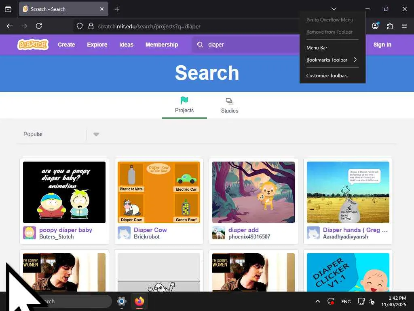Choose Customize Toolbar... menu item
This screenshot has width=414, height=311.
pyautogui.click(x=332, y=76)
